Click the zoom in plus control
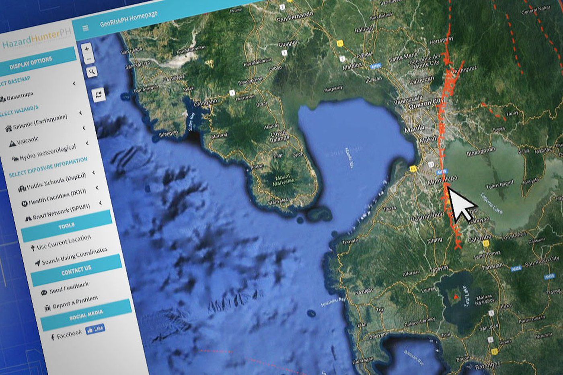Viewport: 563px width, 375px height. click(87, 48)
